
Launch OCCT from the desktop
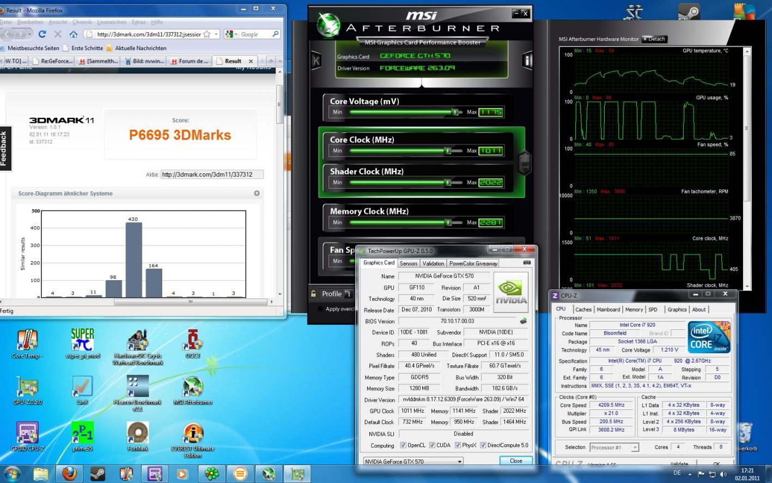click(x=193, y=344)
